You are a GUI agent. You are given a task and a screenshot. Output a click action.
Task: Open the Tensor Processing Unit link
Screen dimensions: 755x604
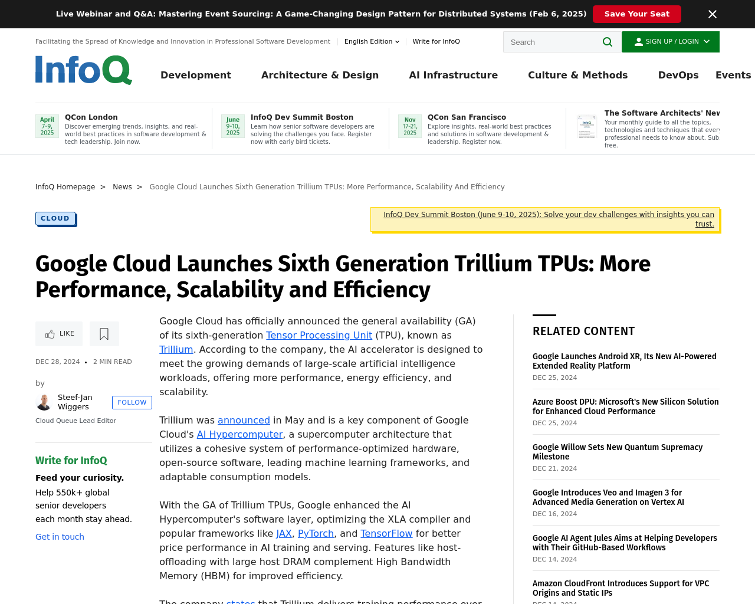319,335
